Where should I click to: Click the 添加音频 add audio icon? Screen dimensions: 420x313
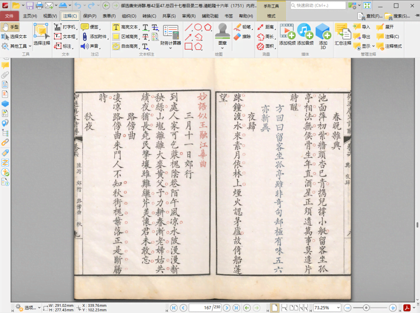click(305, 31)
